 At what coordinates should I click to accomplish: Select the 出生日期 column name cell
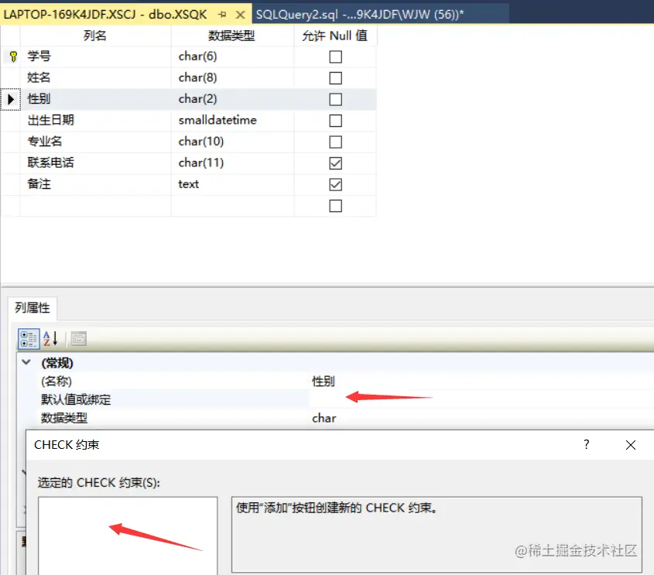pyautogui.click(x=95, y=120)
